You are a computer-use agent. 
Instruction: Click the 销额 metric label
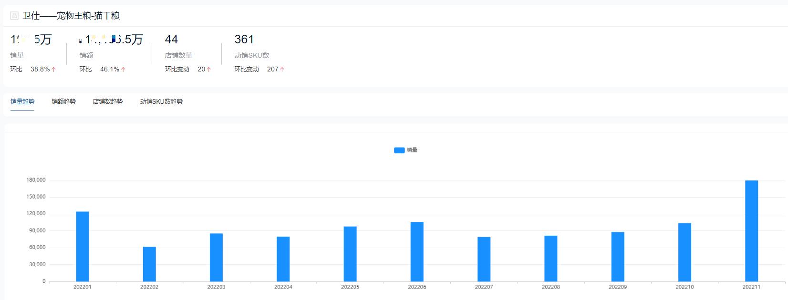point(86,55)
